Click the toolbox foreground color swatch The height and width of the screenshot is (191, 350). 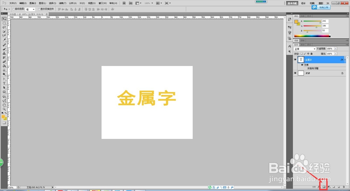pyautogui.click(x=3, y=117)
